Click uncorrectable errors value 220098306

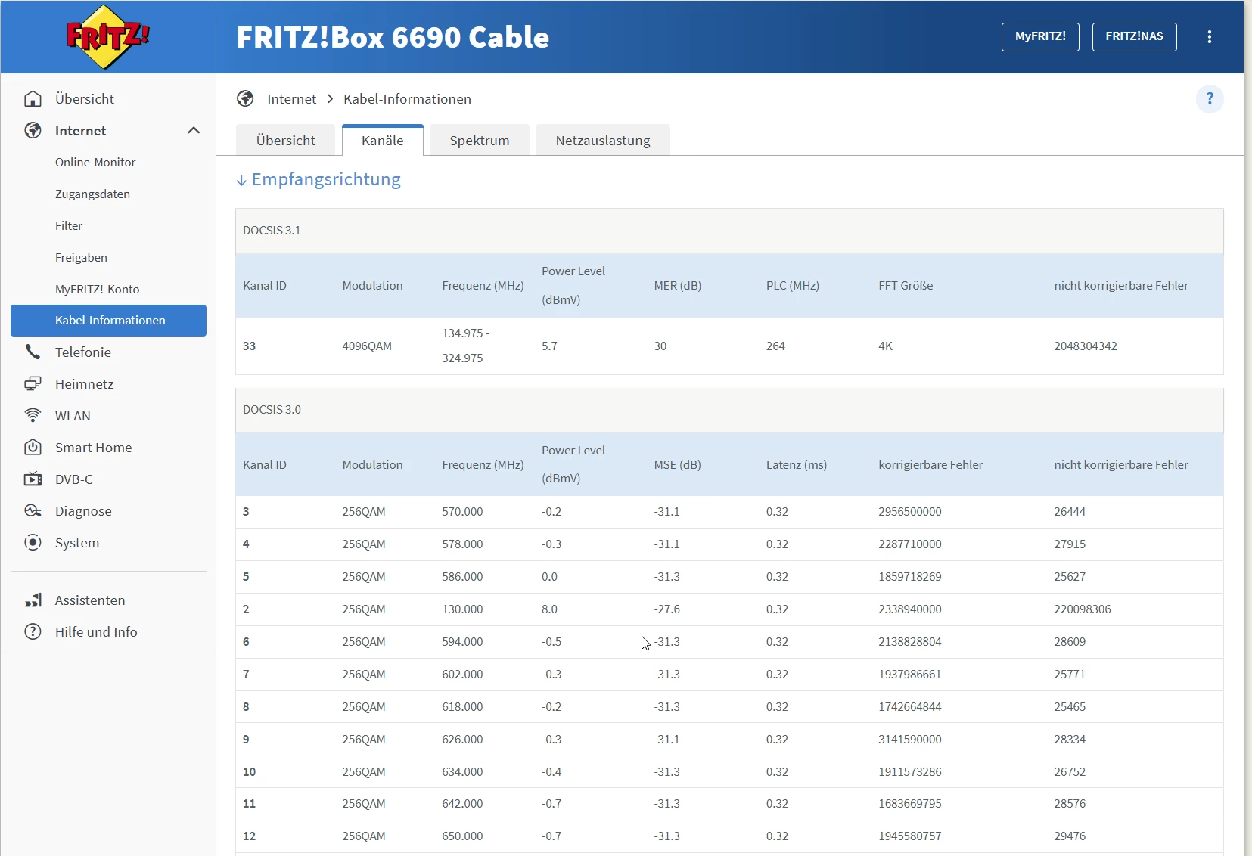point(1083,609)
